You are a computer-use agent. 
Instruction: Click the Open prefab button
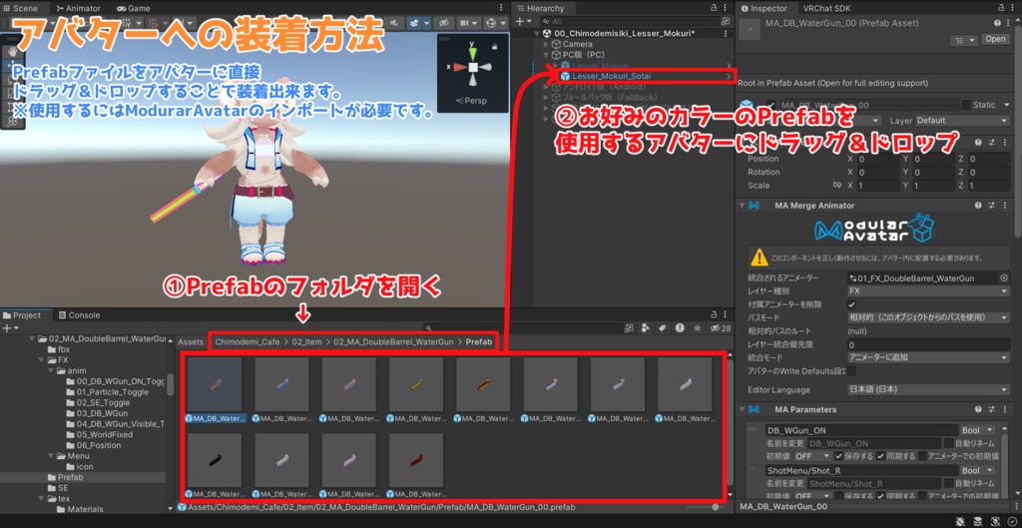(x=995, y=39)
